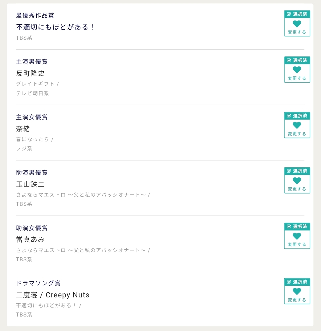Click the heart icon for ドラマソング賞
Viewport: 321px width, 331px height.
click(297, 291)
